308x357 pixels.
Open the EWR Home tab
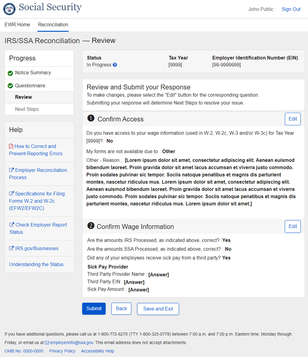pos(17,25)
